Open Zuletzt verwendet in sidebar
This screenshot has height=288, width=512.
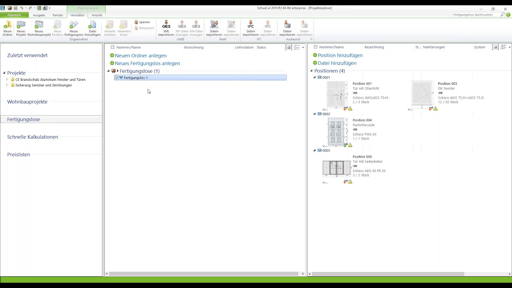(x=27, y=55)
